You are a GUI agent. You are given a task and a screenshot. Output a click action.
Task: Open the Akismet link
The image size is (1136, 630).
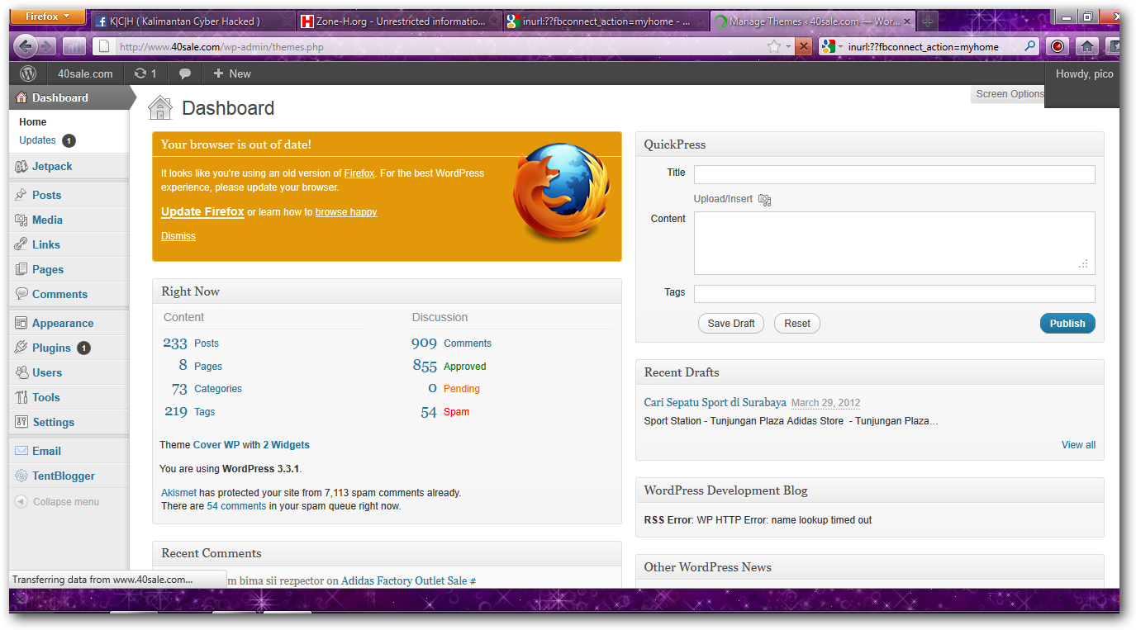(178, 493)
